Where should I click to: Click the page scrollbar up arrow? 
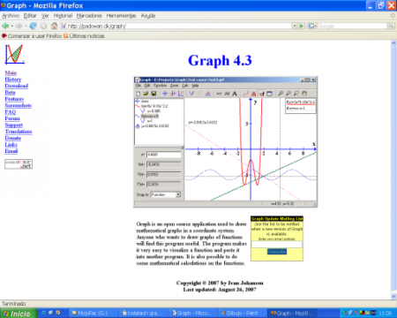click(393, 43)
